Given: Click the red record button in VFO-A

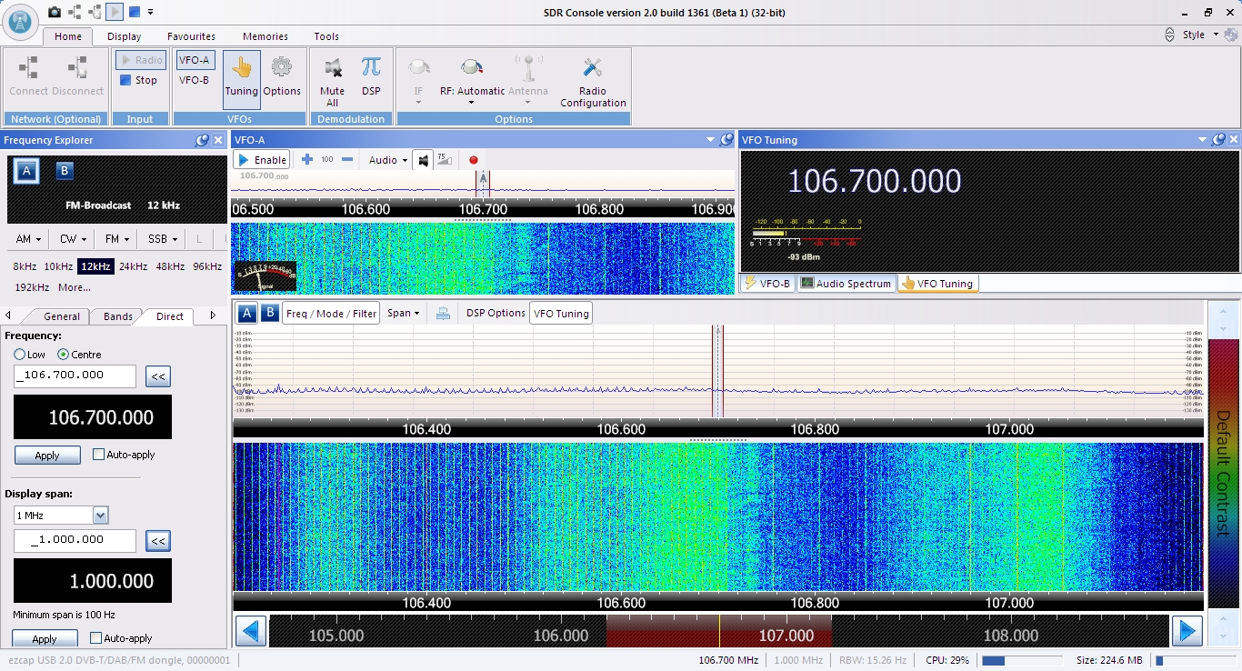Looking at the screenshot, I should coord(473,160).
